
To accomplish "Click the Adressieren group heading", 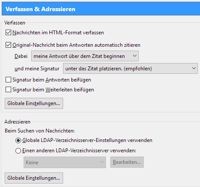I will point(17,122).
